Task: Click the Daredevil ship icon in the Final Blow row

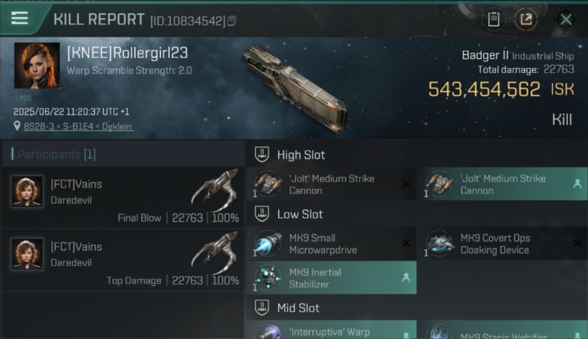Action: [x=214, y=189]
